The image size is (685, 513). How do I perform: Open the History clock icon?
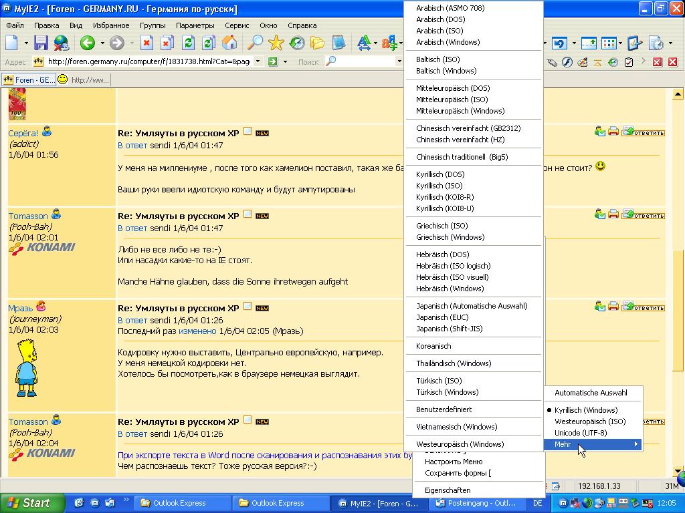[297, 43]
